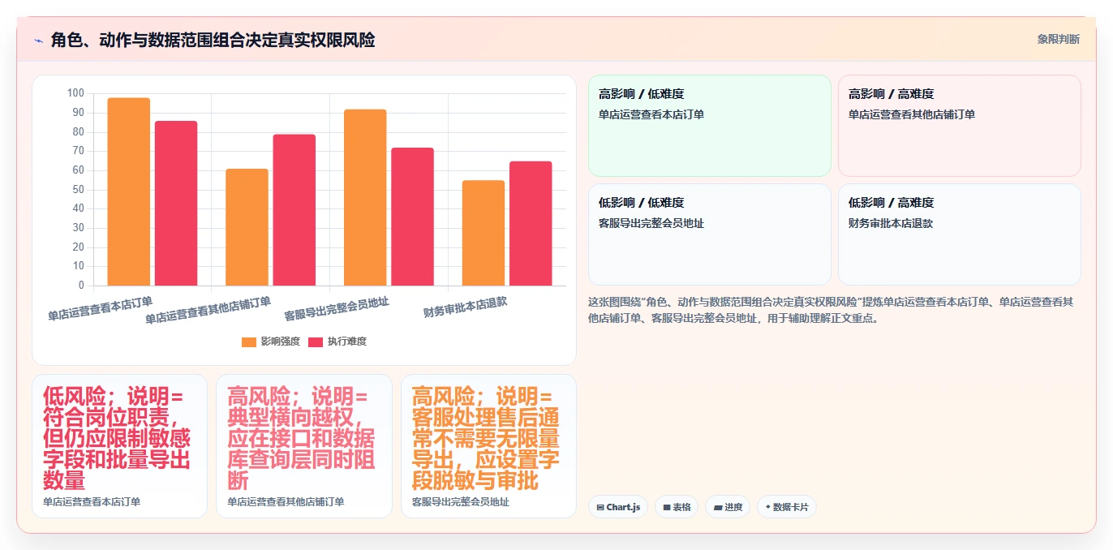The width and height of the screenshot is (1113, 550).
Task: Select the 表格 tag
Action: pos(677,507)
